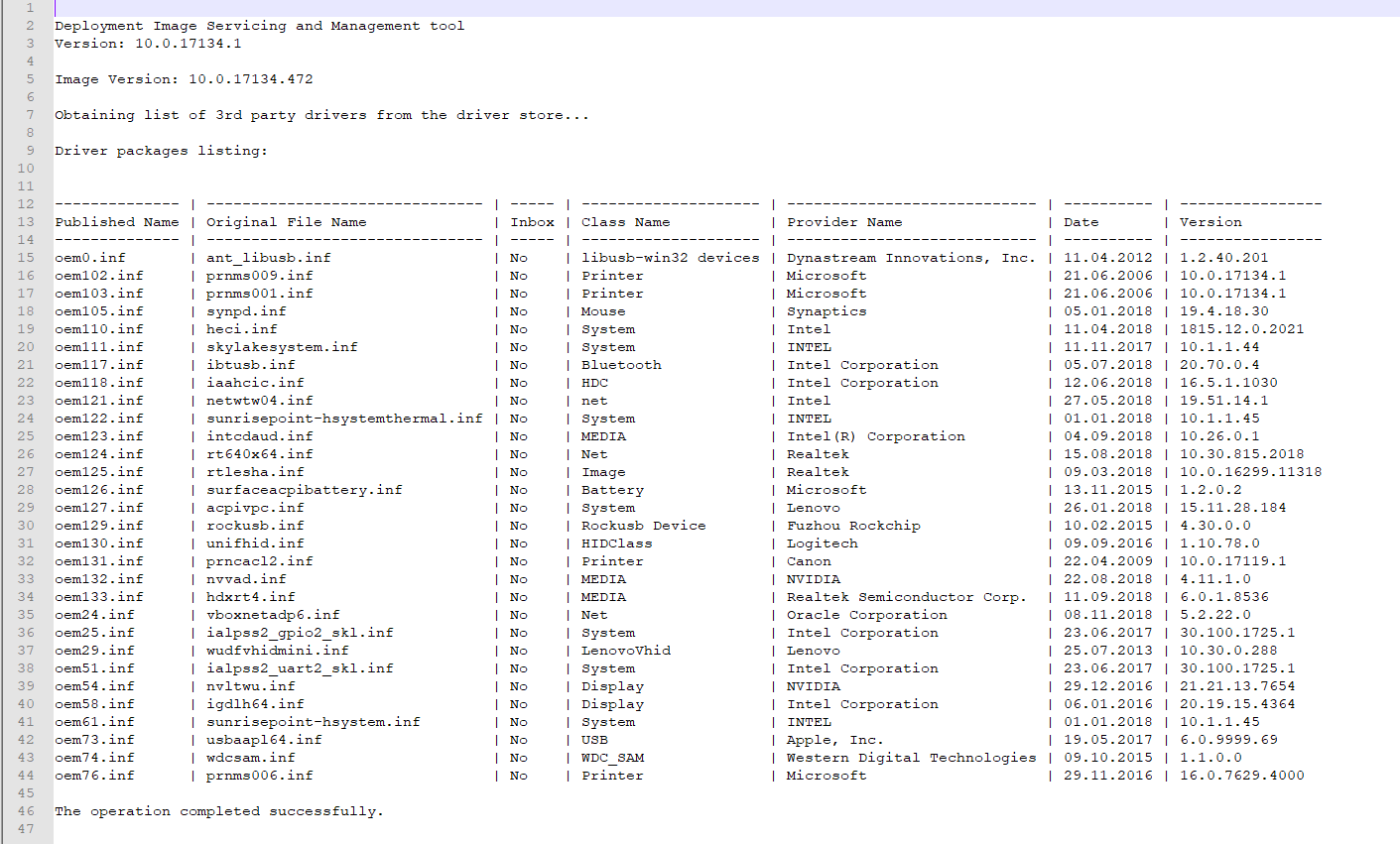Screen dimensions: 1400x844
Task: Click 'surfaceacpibattery.inf' text
Action: pyautogui.click(x=304, y=490)
